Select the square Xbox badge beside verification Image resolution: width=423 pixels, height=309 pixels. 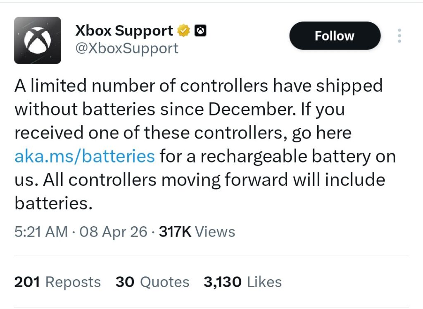pos(200,30)
